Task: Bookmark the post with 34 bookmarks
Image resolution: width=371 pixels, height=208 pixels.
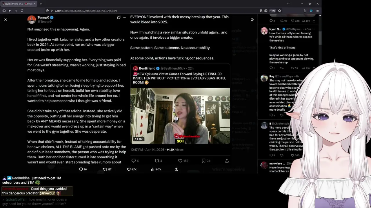Action: click(206, 161)
